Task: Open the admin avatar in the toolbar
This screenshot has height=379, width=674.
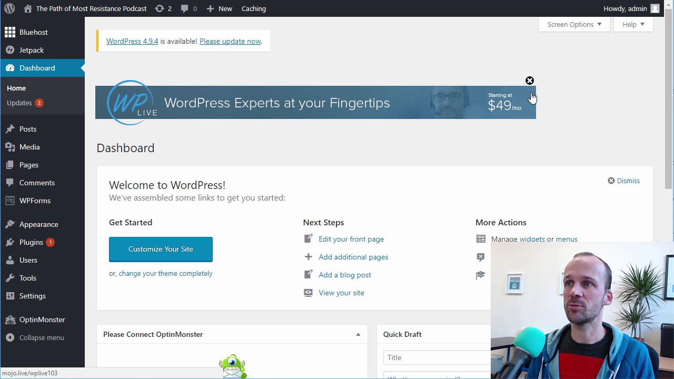Action: 655,8
